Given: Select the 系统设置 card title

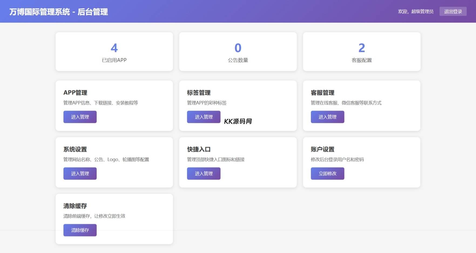Looking at the screenshot, I should pos(75,149).
